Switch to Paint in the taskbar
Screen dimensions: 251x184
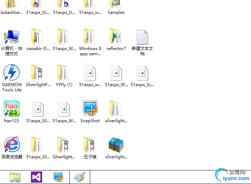coord(80,177)
